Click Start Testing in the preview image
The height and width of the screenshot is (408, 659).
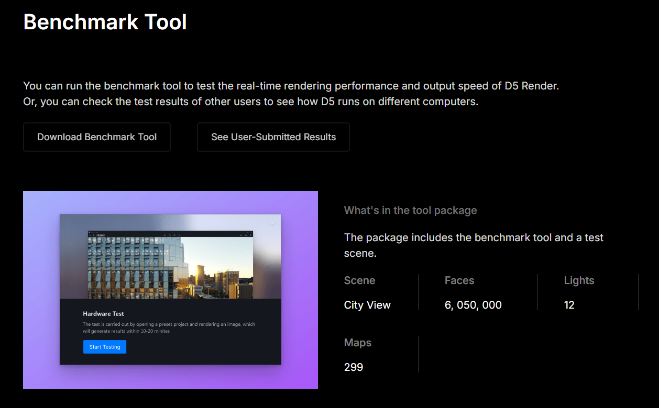pos(105,347)
